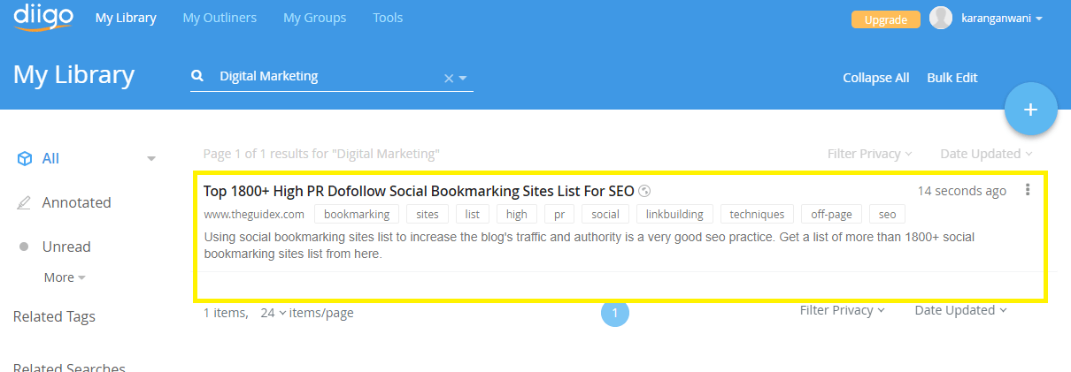Click the user avatar picture
The width and height of the screenshot is (1071, 372).
tap(941, 19)
